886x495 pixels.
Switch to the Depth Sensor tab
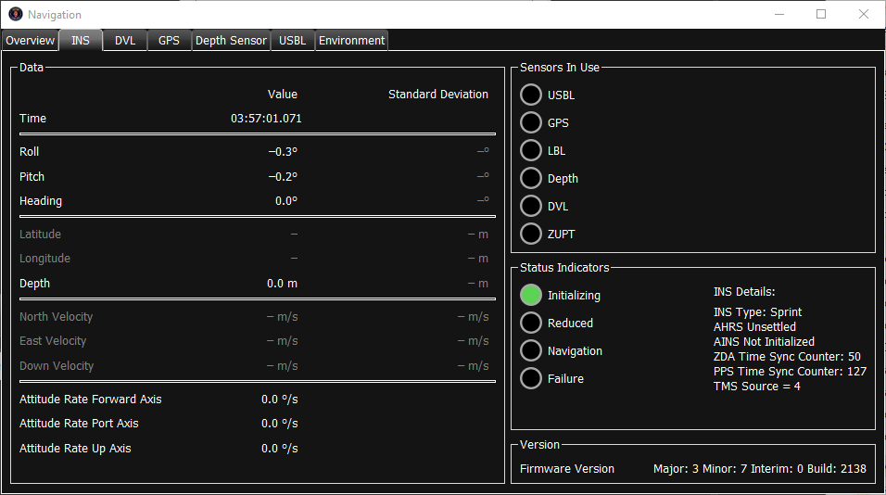[x=231, y=41]
